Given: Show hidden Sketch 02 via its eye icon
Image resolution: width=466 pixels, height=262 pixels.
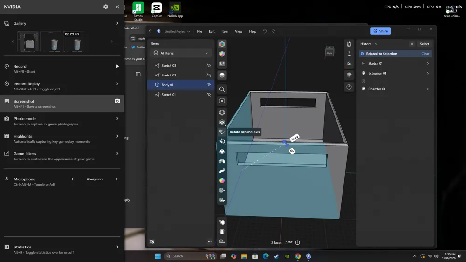Looking at the screenshot, I should pos(209,75).
